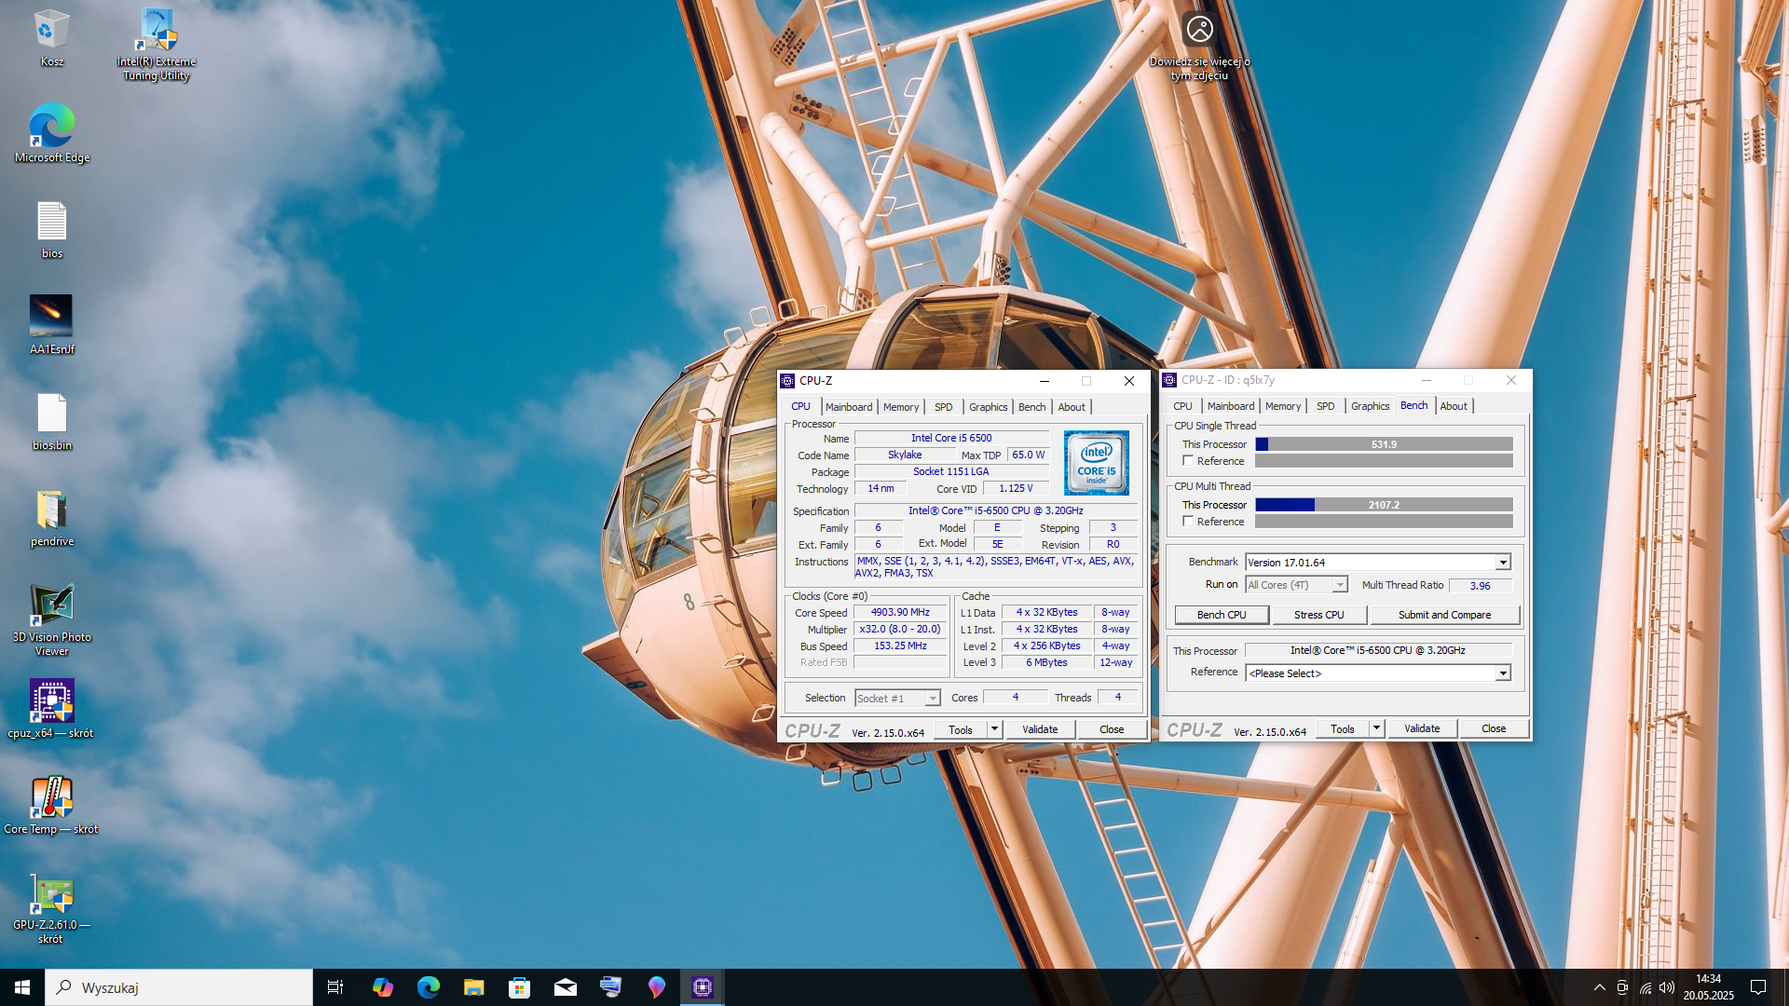Open File Explorer from the taskbar

click(x=473, y=987)
